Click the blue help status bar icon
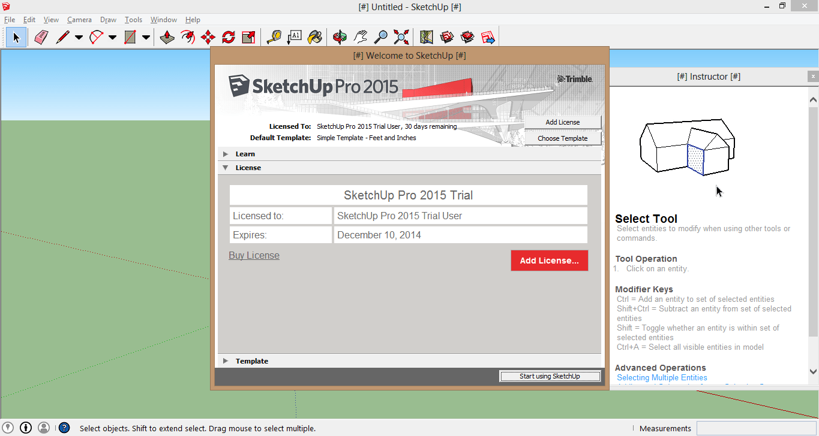819x436 pixels. pyautogui.click(x=64, y=428)
